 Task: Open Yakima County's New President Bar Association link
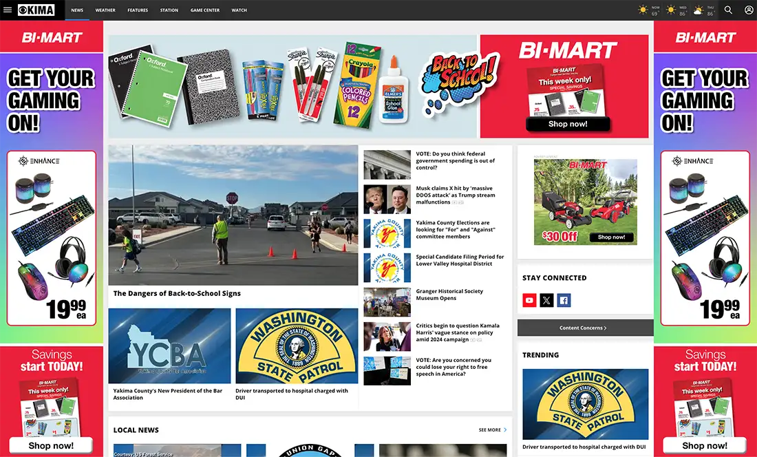pos(167,394)
